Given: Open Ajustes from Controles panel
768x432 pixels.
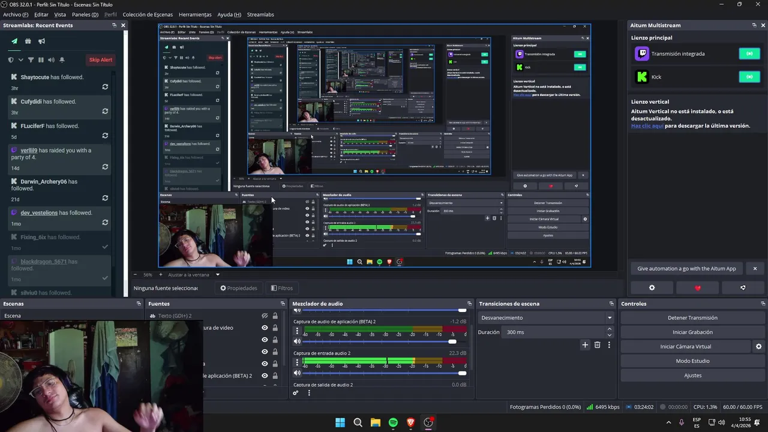Looking at the screenshot, I should 692,376.
